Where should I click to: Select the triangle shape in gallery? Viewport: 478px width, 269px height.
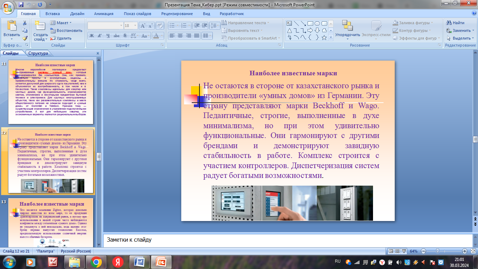(289, 30)
